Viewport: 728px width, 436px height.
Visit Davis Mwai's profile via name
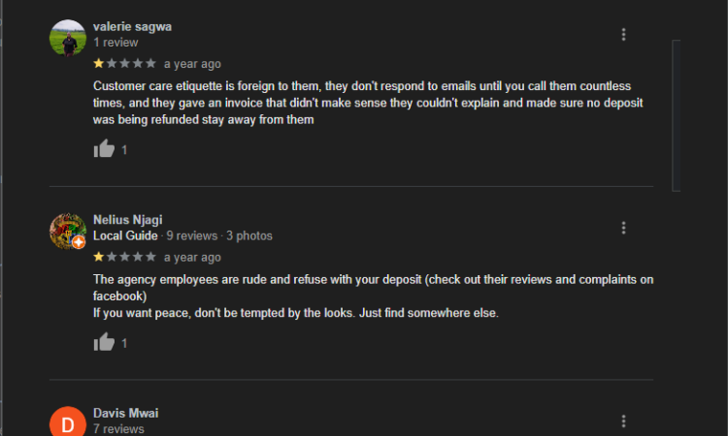point(126,413)
